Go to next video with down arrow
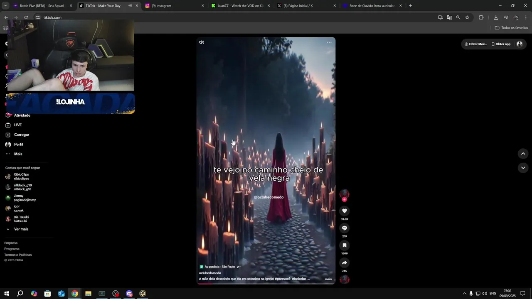This screenshot has width=532, height=299. [x=523, y=168]
